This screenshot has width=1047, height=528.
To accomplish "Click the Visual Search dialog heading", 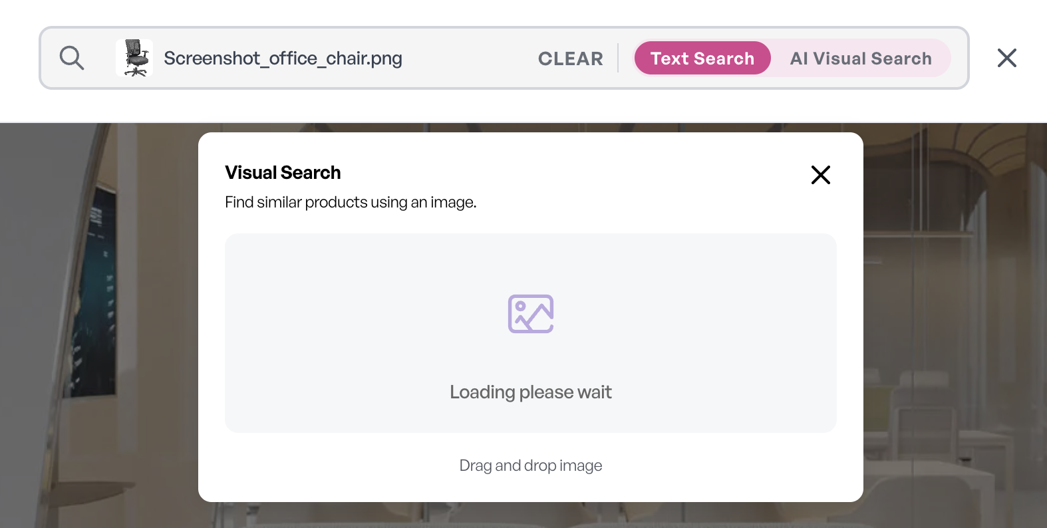I will click(283, 173).
